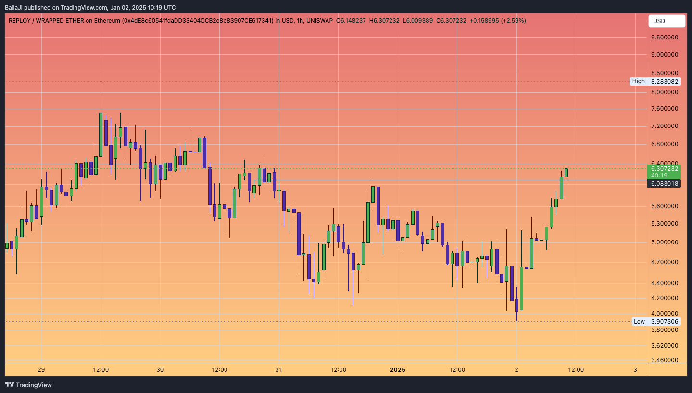This screenshot has height=393, width=692.
Task: Click the 4.400000 price axis label
Action: 665,283
